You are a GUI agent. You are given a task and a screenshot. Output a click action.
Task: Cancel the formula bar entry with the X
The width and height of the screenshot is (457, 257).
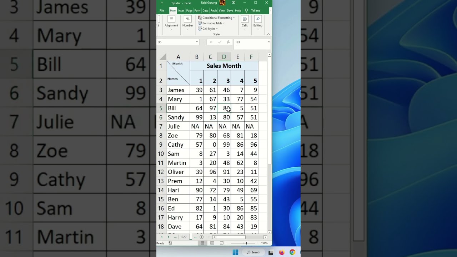[211, 42]
